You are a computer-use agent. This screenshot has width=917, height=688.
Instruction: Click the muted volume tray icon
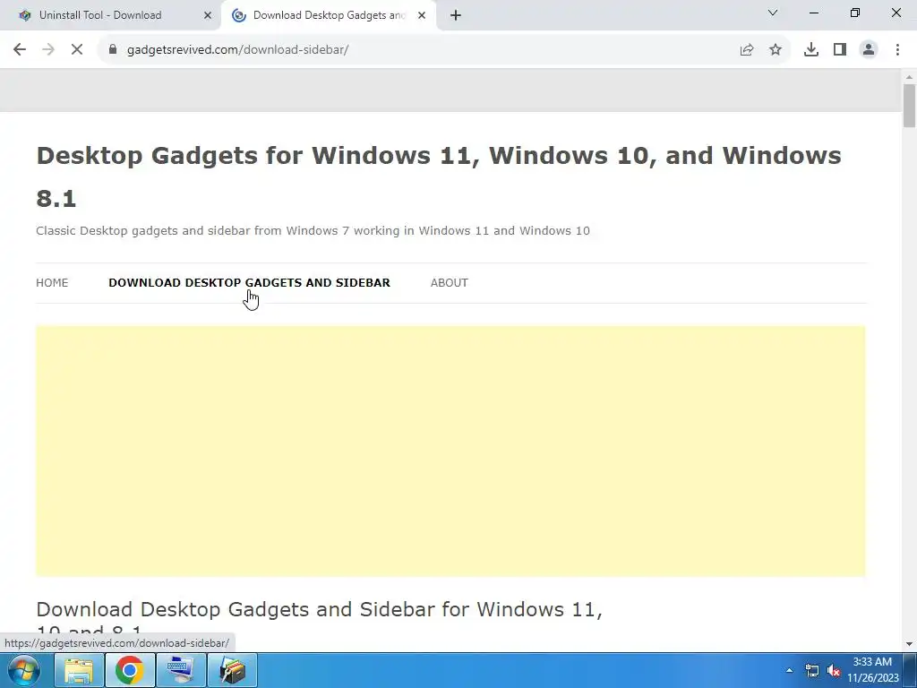(x=834, y=670)
